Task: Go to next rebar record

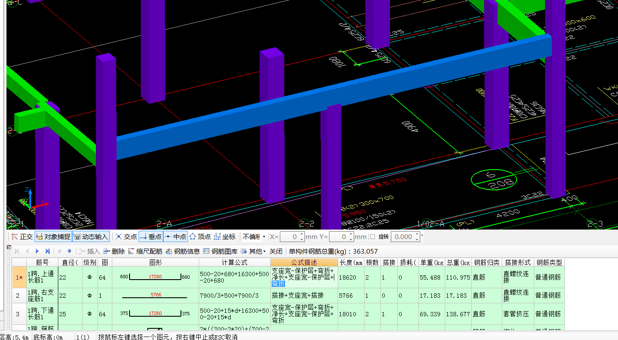Action: pyautogui.click(x=37, y=251)
